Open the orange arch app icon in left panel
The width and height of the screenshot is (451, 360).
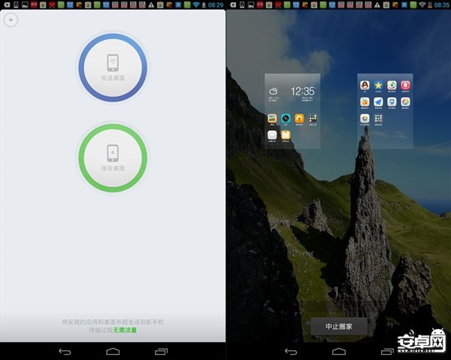(299, 119)
